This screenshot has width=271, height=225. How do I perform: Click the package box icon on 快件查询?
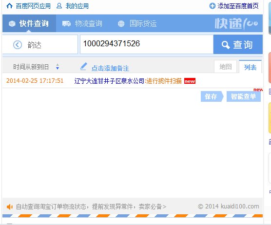(12, 23)
